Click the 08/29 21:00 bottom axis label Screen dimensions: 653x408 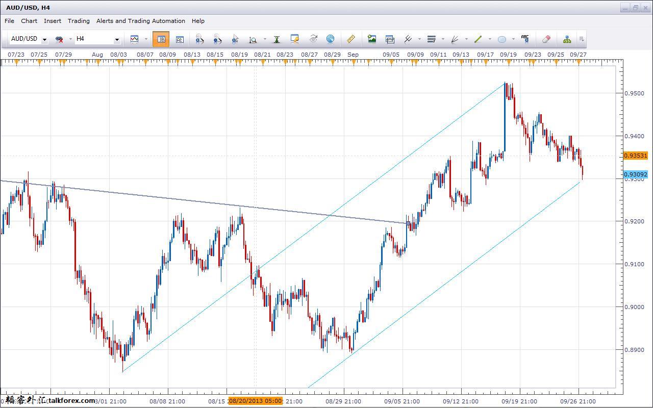coord(343,401)
